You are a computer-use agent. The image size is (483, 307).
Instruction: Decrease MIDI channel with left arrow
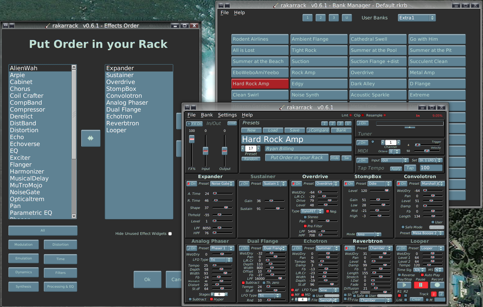click(x=383, y=142)
